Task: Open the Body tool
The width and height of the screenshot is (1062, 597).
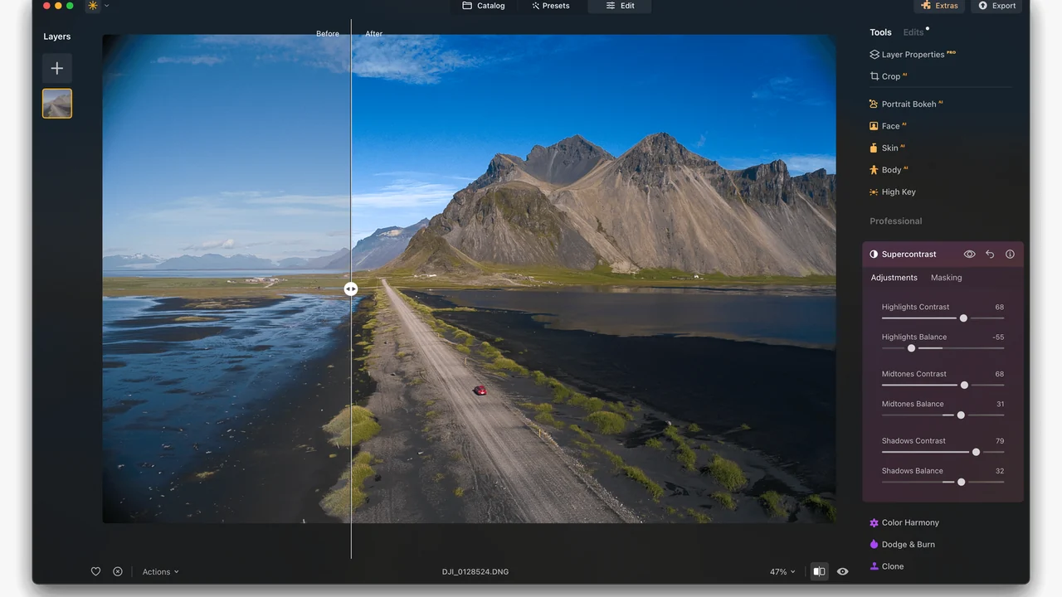Action: [x=888, y=170]
